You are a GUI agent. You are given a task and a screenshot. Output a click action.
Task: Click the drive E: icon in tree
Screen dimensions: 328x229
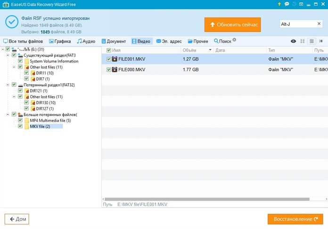[x=14, y=49]
